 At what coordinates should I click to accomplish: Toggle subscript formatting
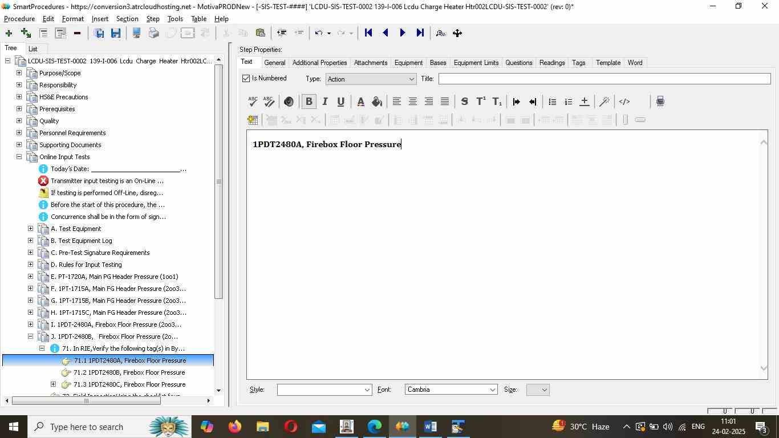tap(497, 102)
